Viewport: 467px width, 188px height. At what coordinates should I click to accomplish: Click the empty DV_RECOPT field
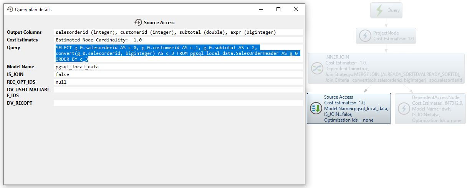coord(178,103)
